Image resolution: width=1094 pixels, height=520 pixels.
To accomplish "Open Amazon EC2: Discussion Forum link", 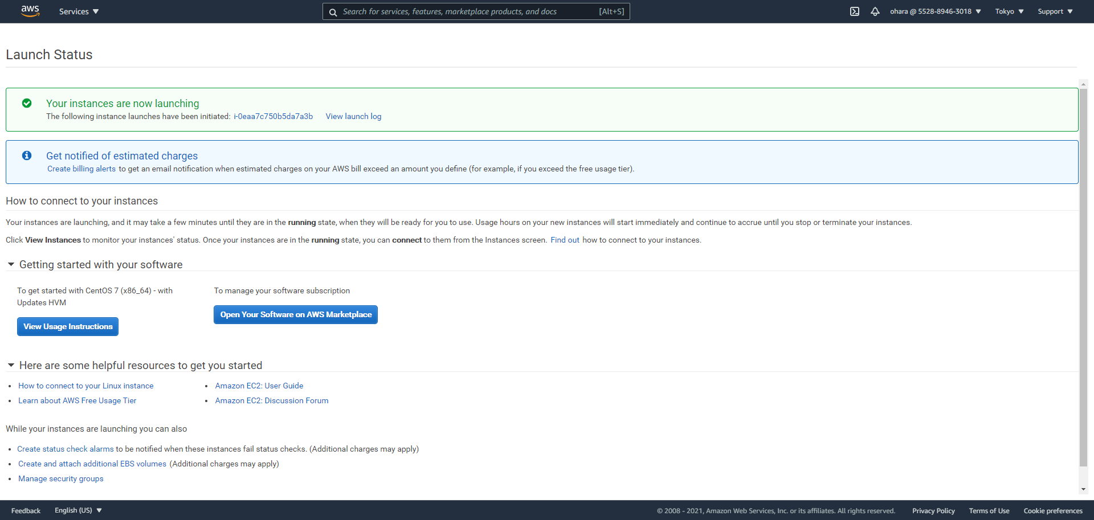I will (x=272, y=400).
